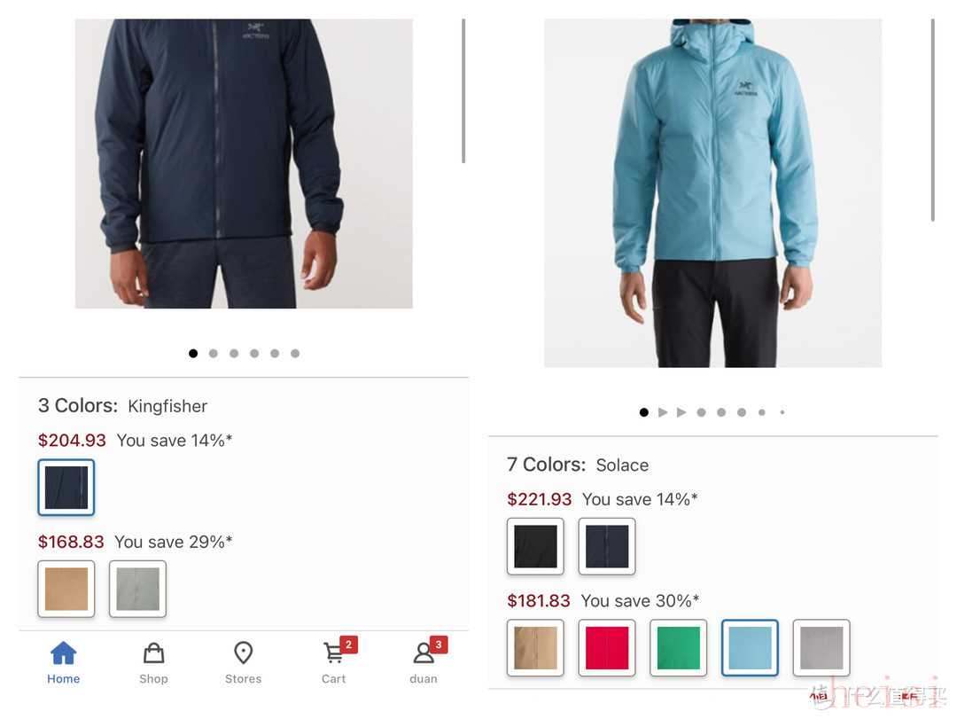This screenshot has height=719, width=957.
Task: Choose the light gray swatch under $168.83
Action: click(138, 589)
